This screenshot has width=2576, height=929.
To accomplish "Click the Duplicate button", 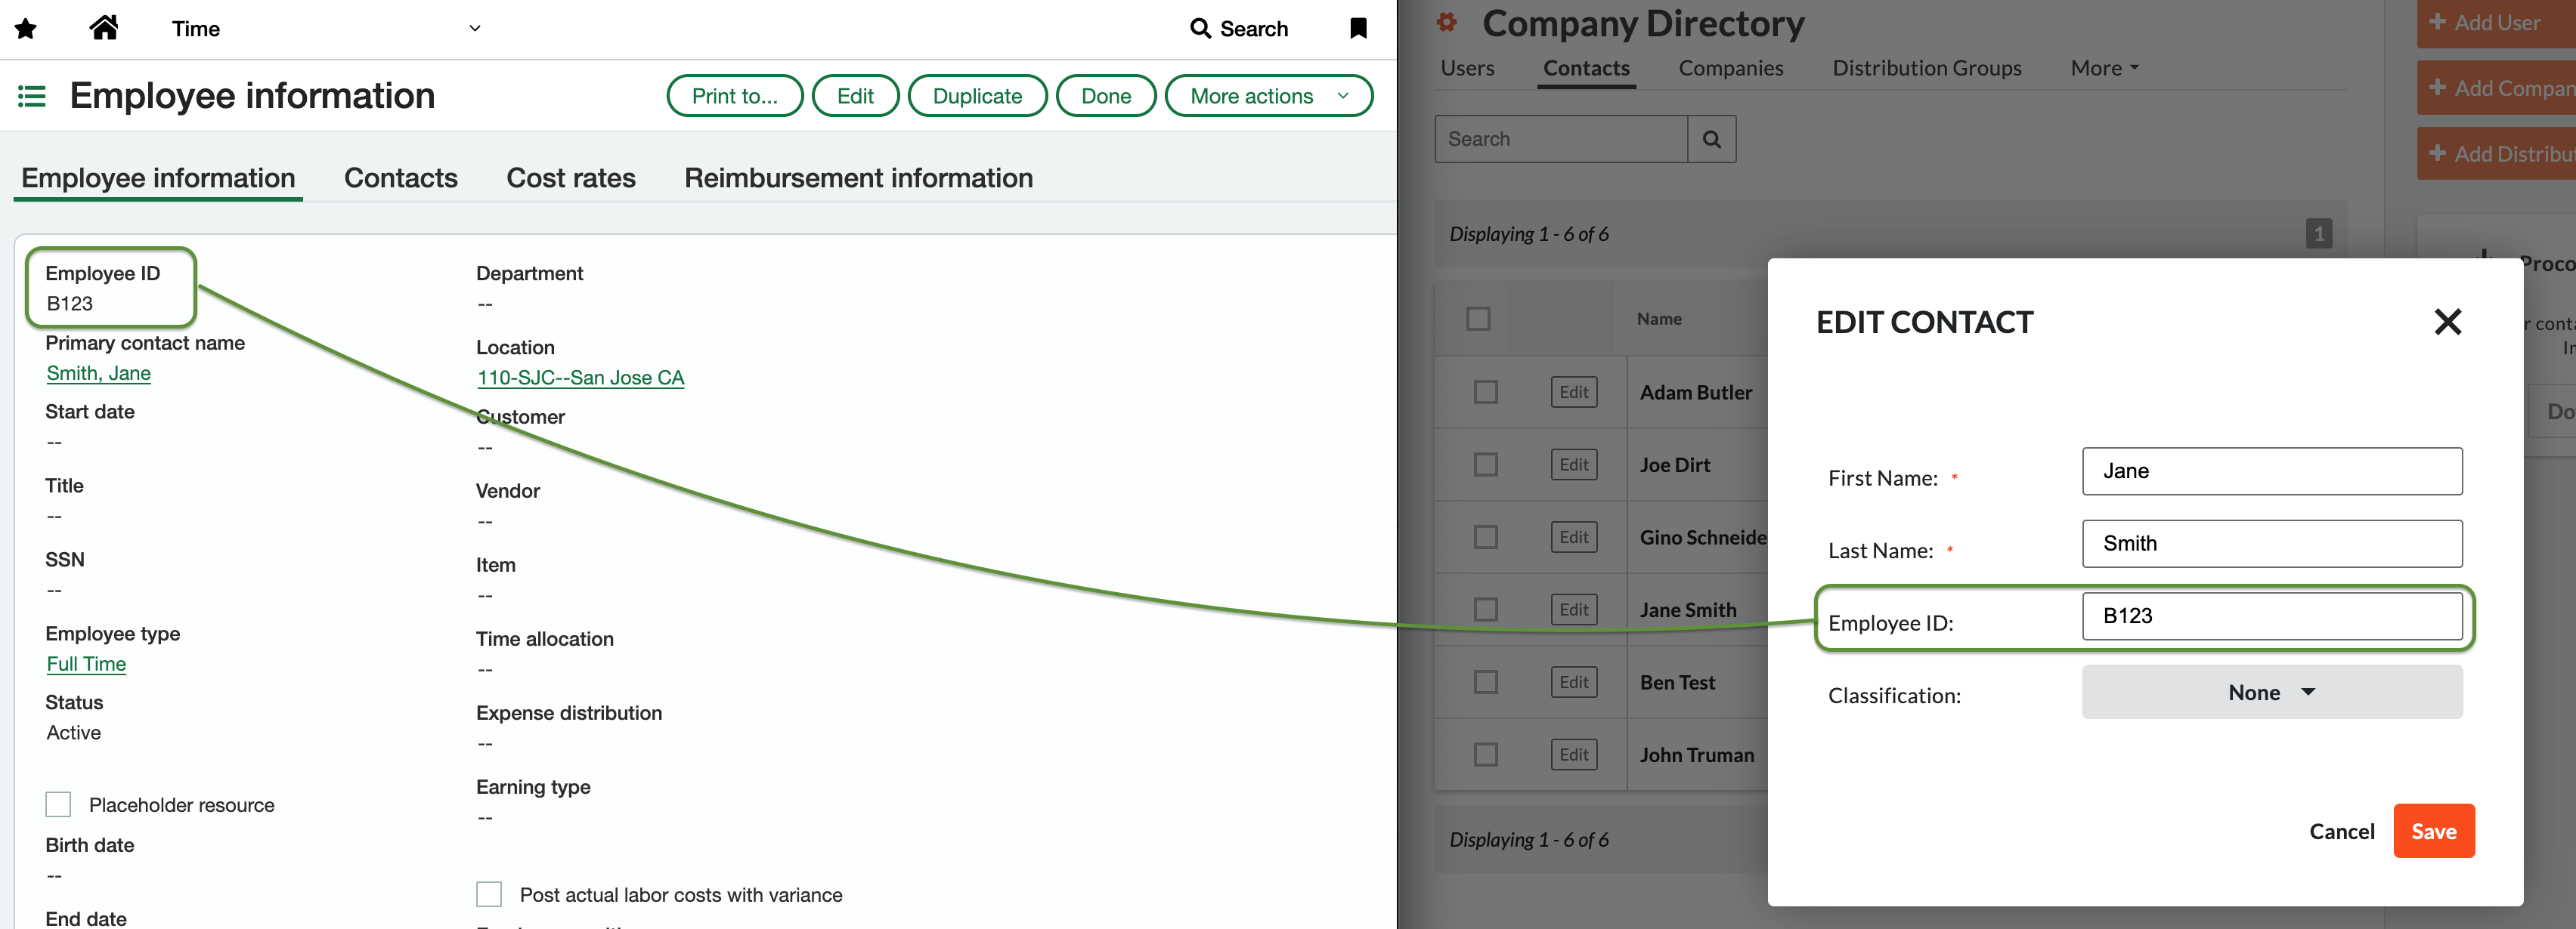I will point(977,96).
